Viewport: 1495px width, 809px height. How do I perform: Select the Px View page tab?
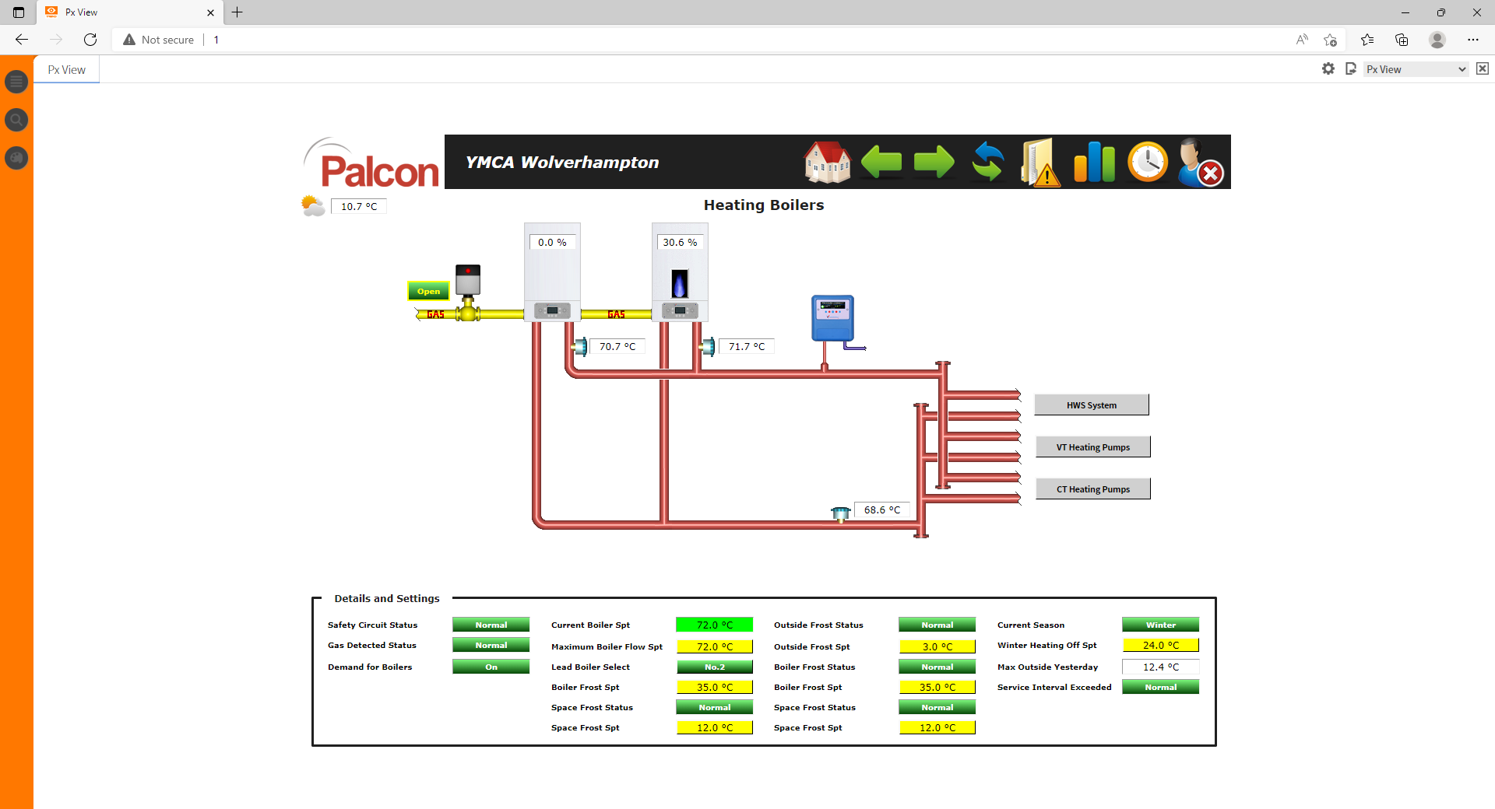coord(67,70)
